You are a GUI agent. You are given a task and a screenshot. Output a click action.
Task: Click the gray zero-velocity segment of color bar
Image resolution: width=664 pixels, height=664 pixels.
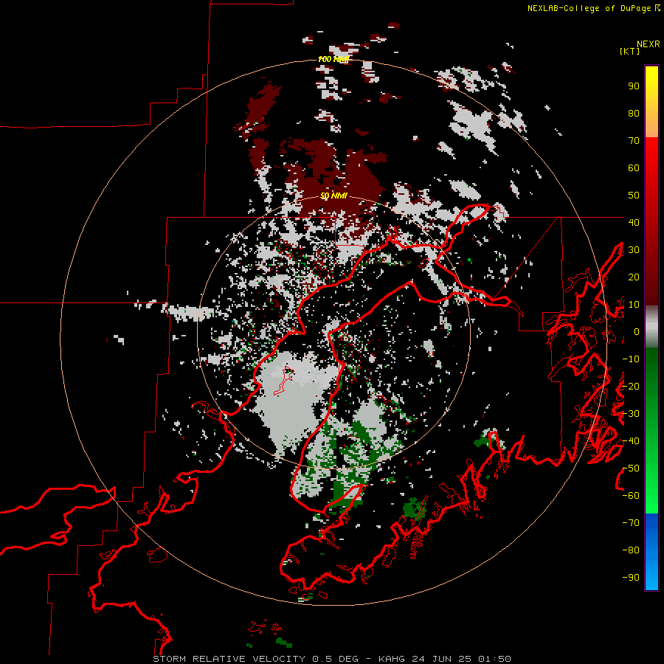click(x=651, y=327)
